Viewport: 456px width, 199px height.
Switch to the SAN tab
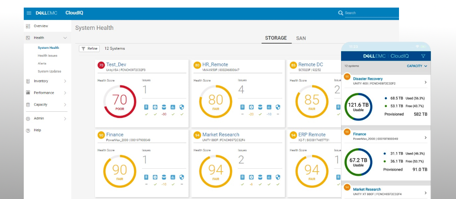(301, 38)
